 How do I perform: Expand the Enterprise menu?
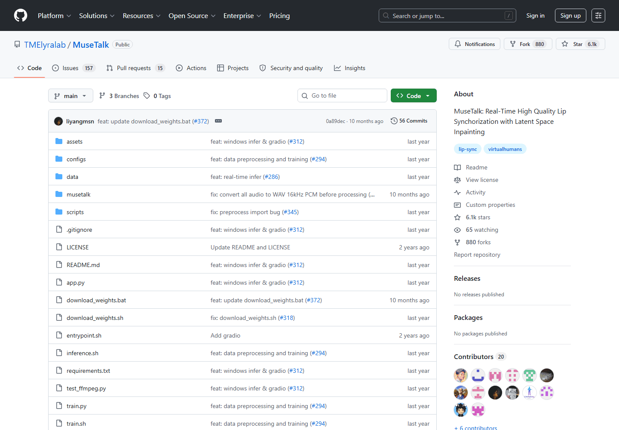[242, 15]
